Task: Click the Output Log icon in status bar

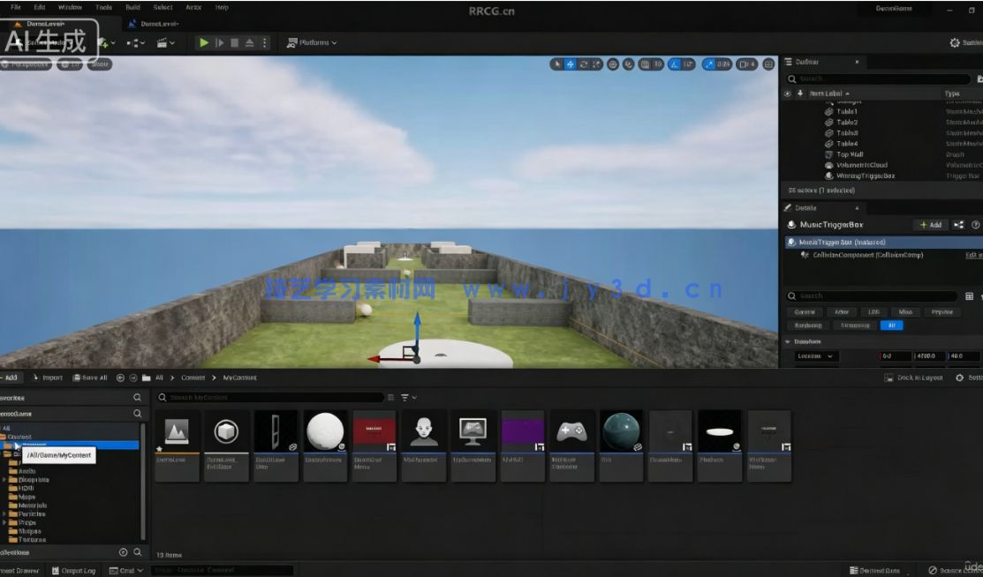Action: tap(72, 571)
